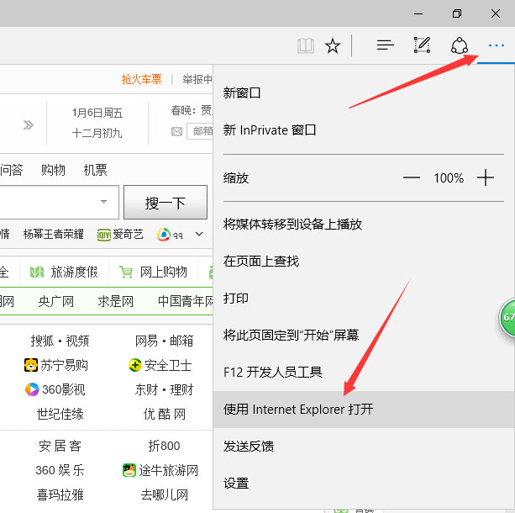Open 网易 · 邮箱 link
The height and width of the screenshot is (513, 515).
(x=164, y=341)
